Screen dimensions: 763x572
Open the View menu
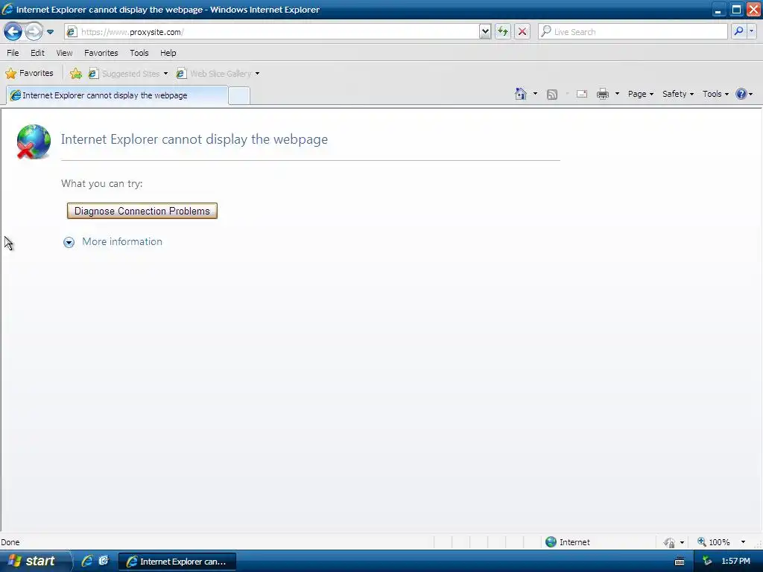click(x=64, y=53)
